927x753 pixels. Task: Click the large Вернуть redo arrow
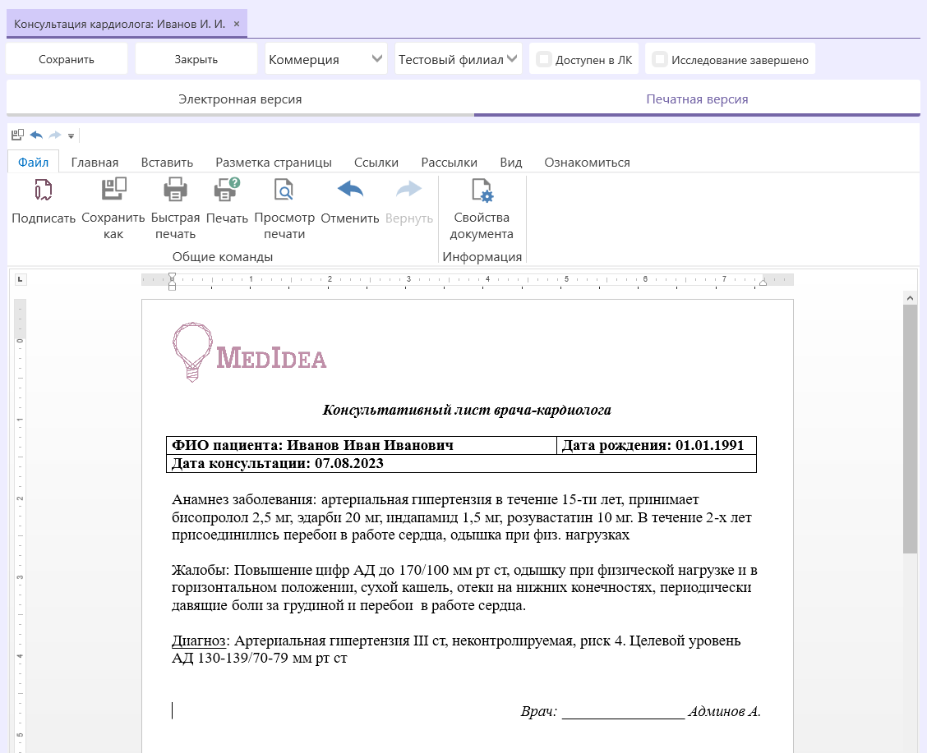408,190
